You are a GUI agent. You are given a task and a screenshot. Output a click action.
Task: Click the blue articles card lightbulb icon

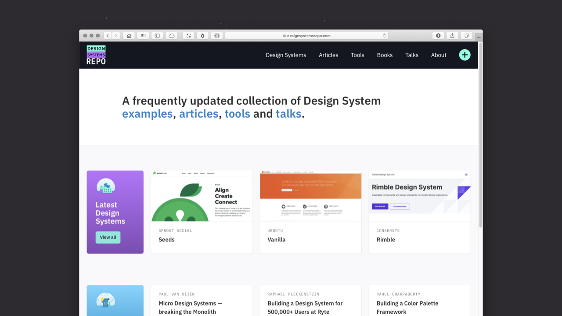tap(106, 301)
